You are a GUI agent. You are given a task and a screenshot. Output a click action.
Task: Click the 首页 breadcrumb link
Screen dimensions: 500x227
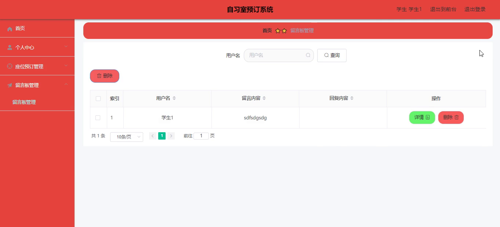pos(267,31)
